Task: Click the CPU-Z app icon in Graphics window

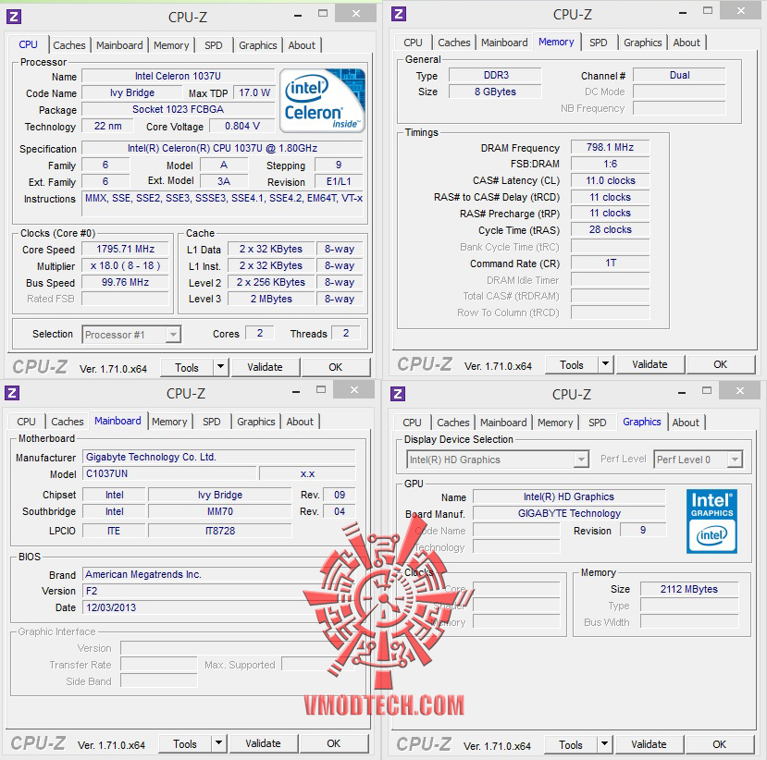Action: pos(398,394)
